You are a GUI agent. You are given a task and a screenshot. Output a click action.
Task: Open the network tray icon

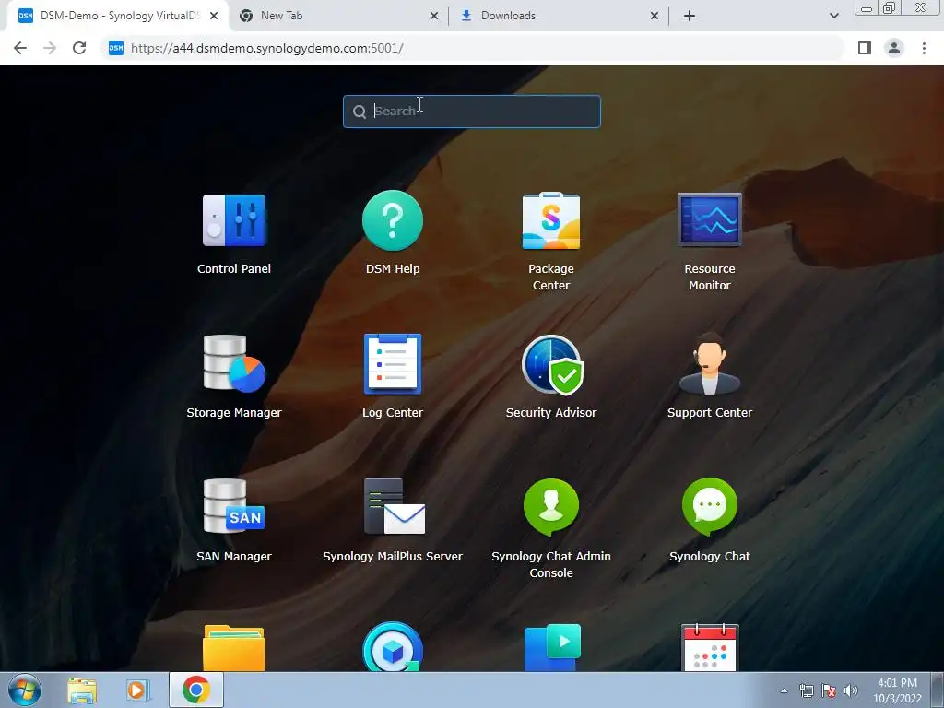pos(806,690)
